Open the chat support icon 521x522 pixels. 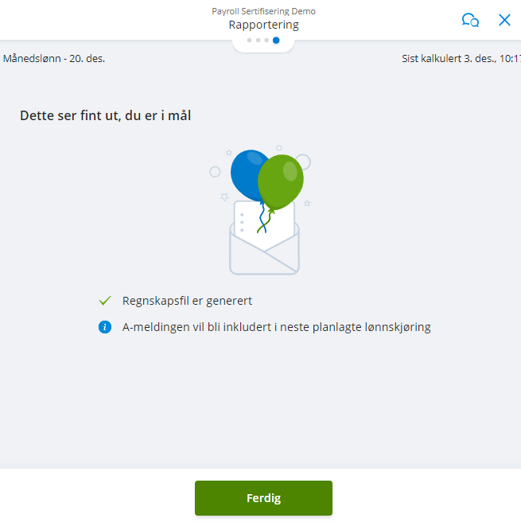[x=470, y=20]
